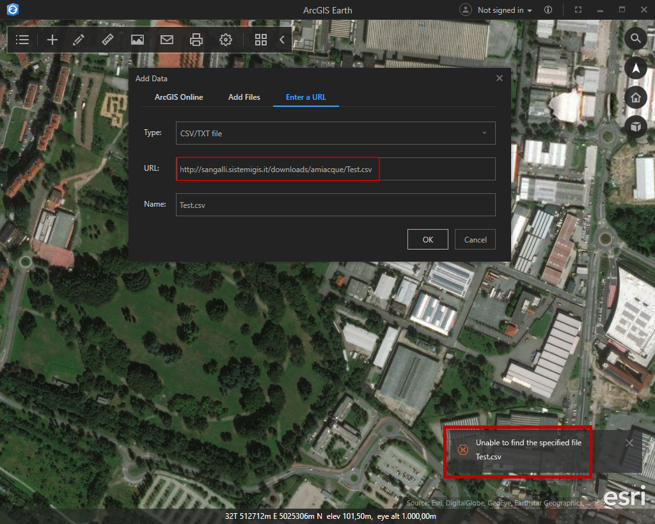Toggle fullscreen mode icon
Screen dimensions: 655x524
point(578,10)
